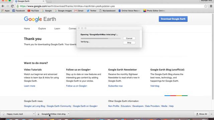Expand the Happy music.mp3 download options arrow
The width and height of the screenshot is (214, 120).
34,114
